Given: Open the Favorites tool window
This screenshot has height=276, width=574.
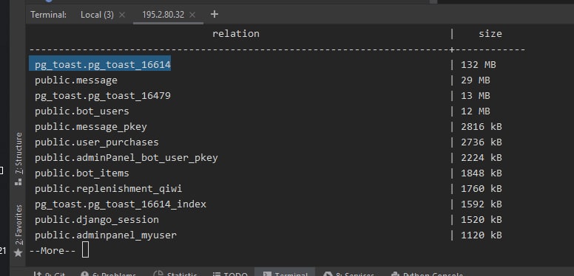Looking at the screenshot, I should [x=18, y=224].
